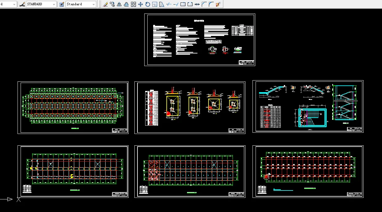Choose the Extend tool
This screenshot has width=382, height=212.
click(176, 4)
